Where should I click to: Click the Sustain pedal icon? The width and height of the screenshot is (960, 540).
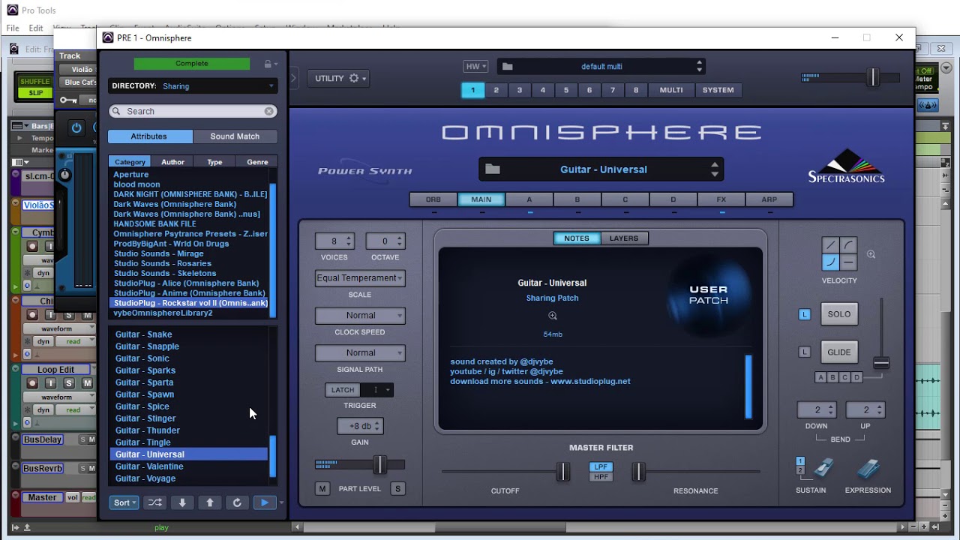[823, 469]
